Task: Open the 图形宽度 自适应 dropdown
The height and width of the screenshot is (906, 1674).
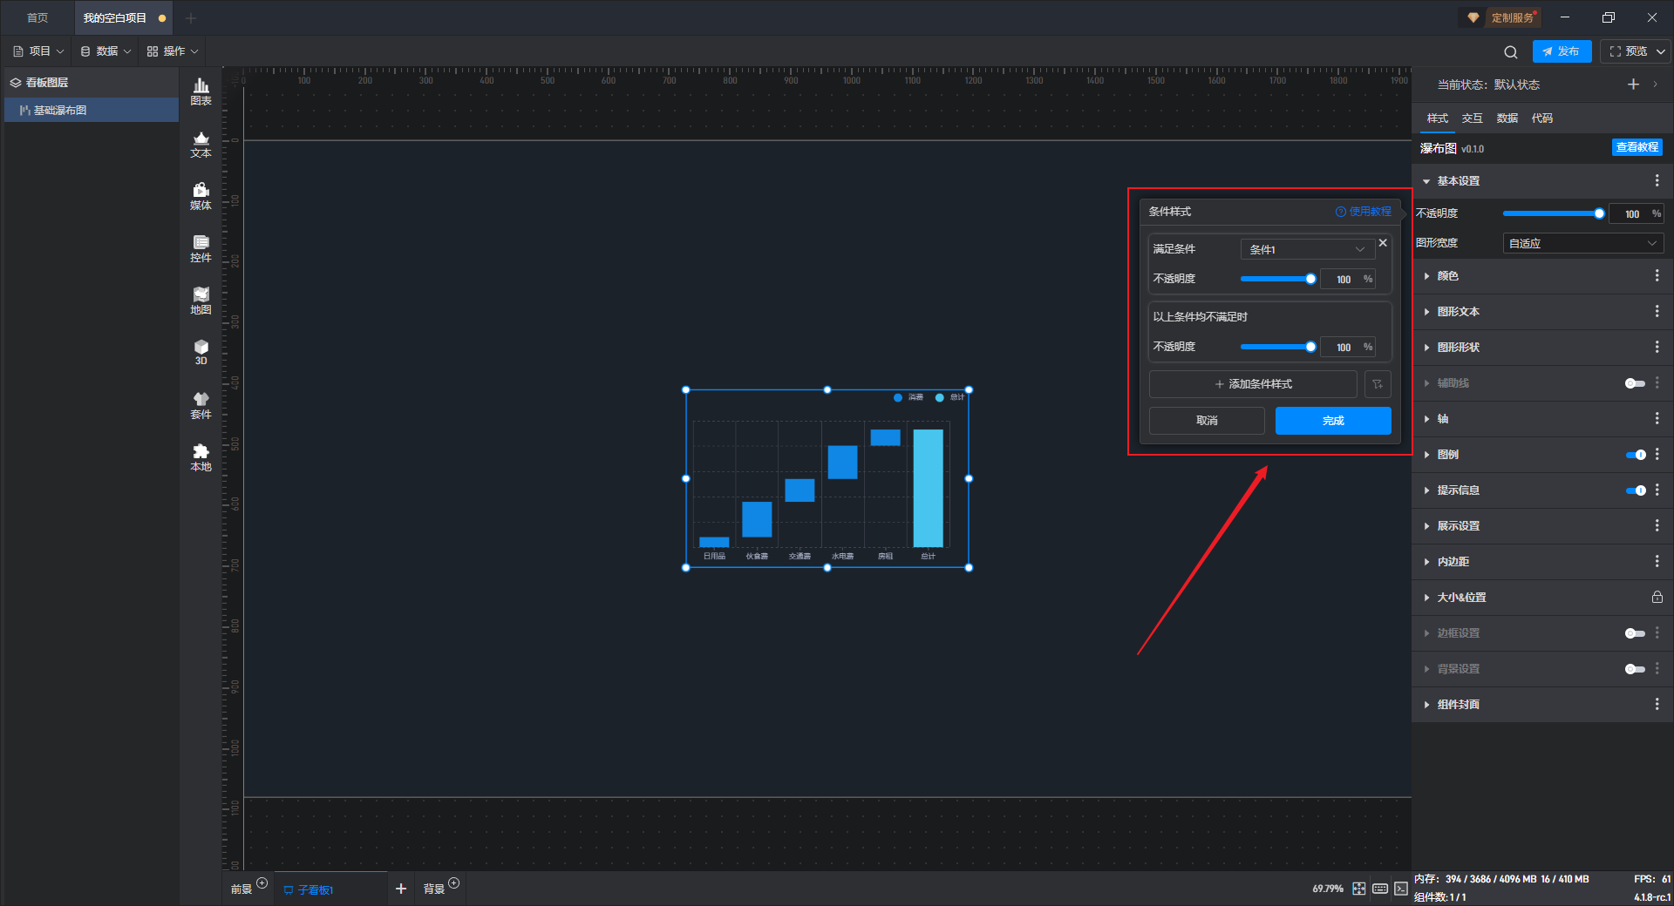Action: pos(1583,243)
